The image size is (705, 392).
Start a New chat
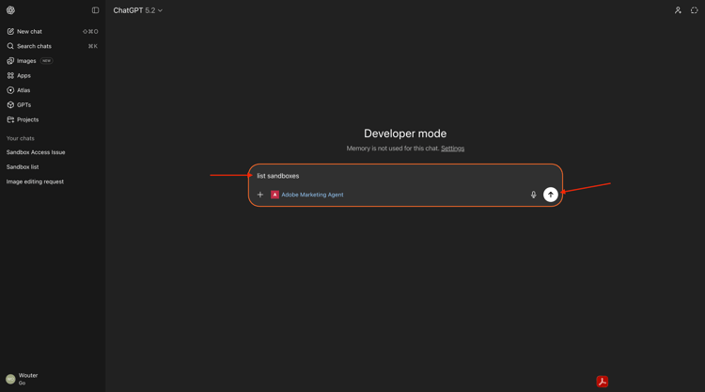click(52, 31)
